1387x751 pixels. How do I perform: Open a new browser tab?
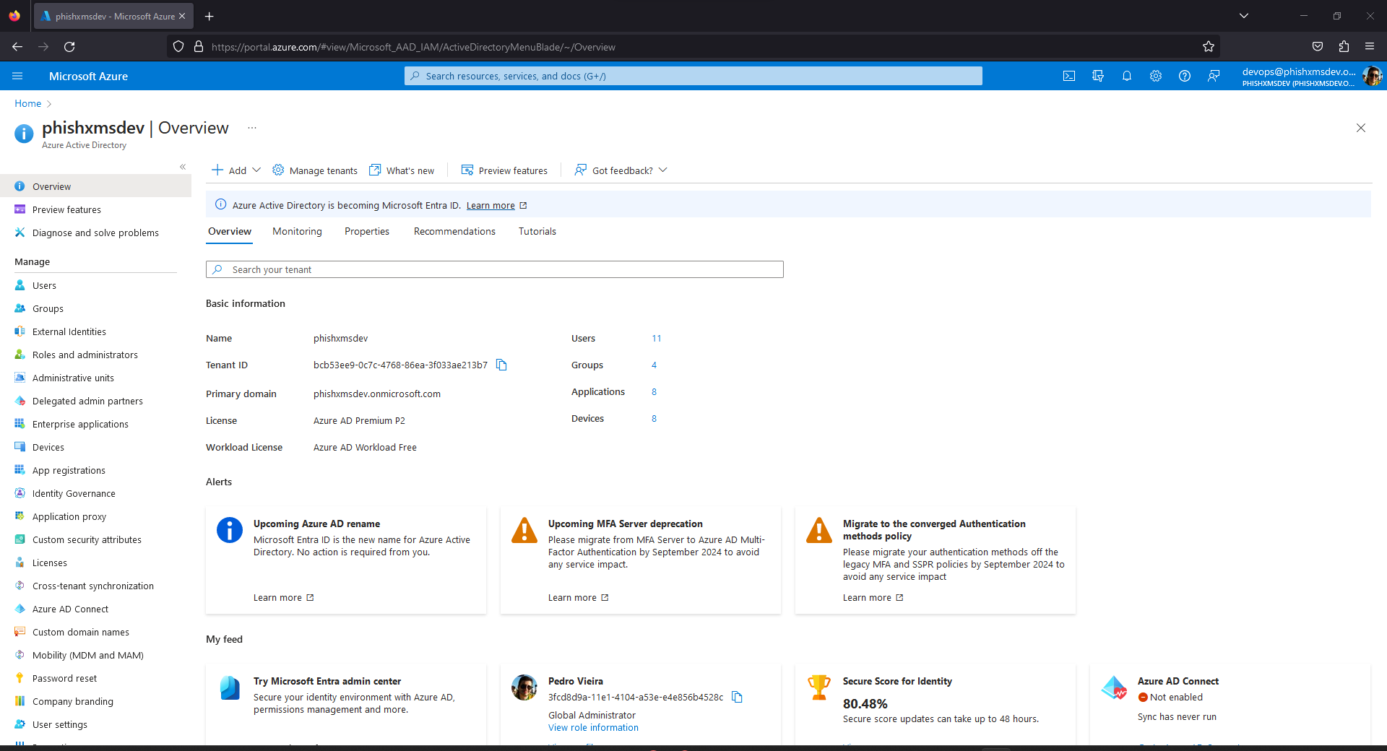(209, 16)
